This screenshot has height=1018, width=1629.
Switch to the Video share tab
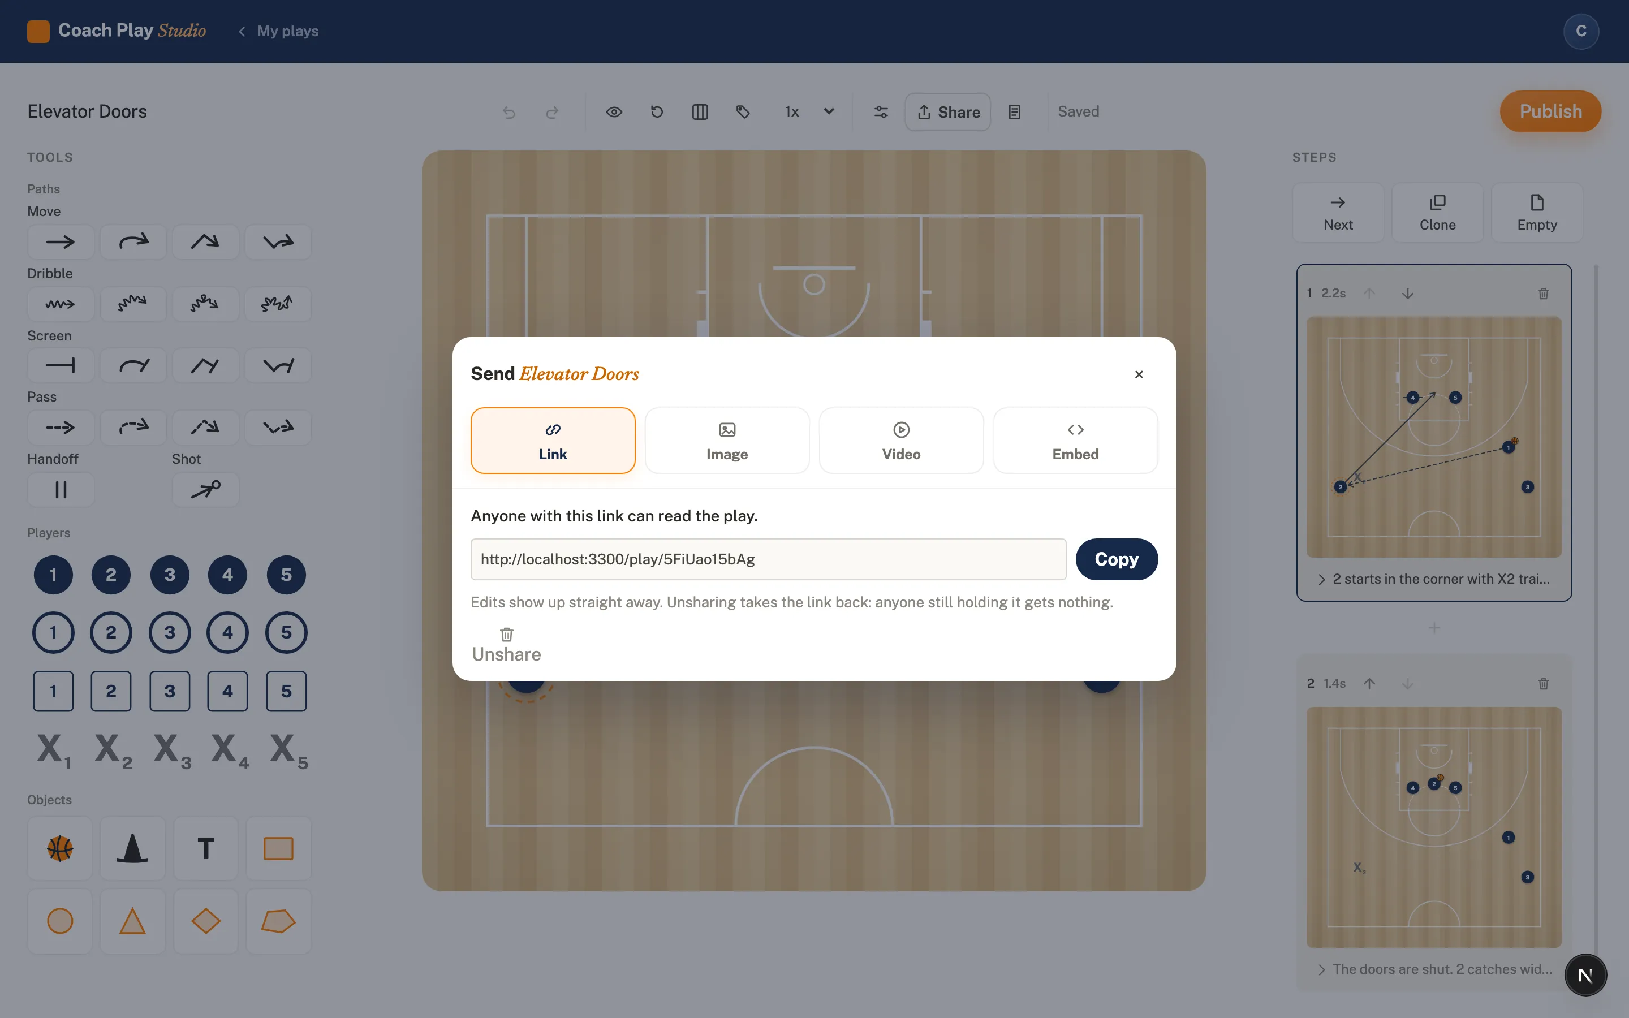pyautogui.click(x=900, y=441)
